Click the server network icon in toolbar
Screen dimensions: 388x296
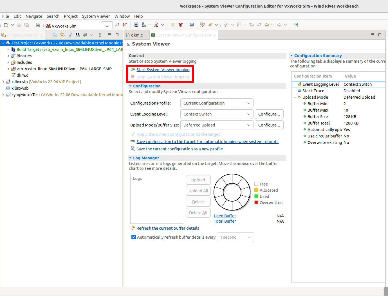144,25
